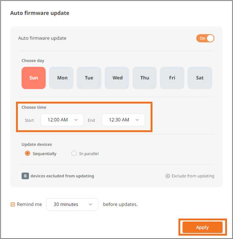Select the Sequentially radio button
The height and width of the screenshot is (239, 233).
click(28, 153)
